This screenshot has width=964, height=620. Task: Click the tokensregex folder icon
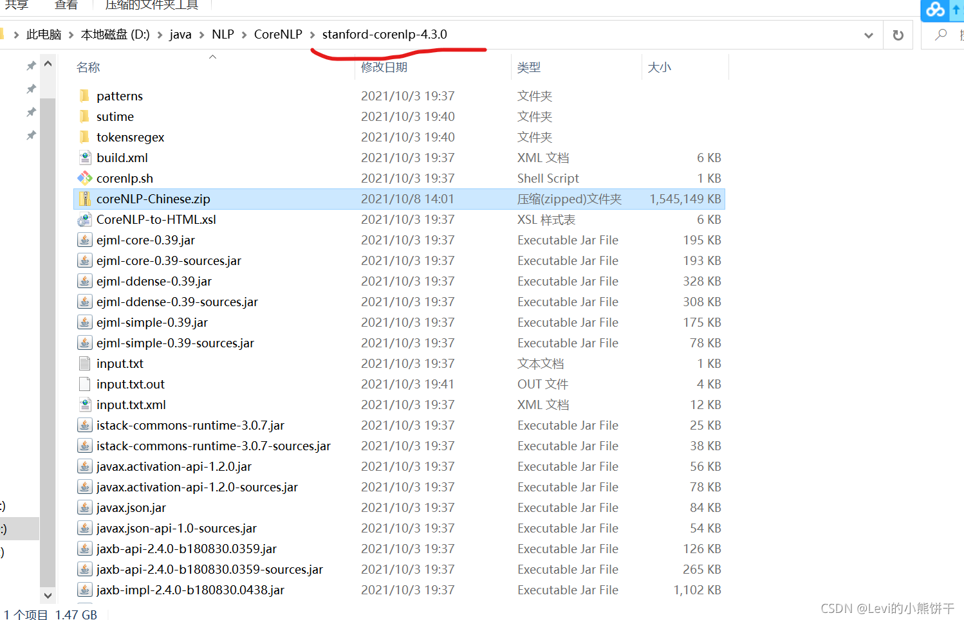click(x=84, y=137)
